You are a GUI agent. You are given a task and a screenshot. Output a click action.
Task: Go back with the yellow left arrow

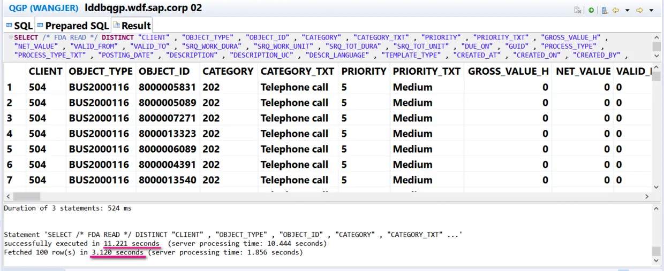[616, 10]
